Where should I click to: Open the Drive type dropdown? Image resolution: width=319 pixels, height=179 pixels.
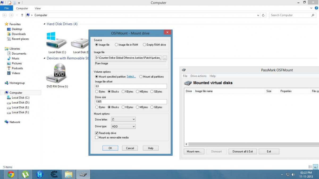coord(123,126)
